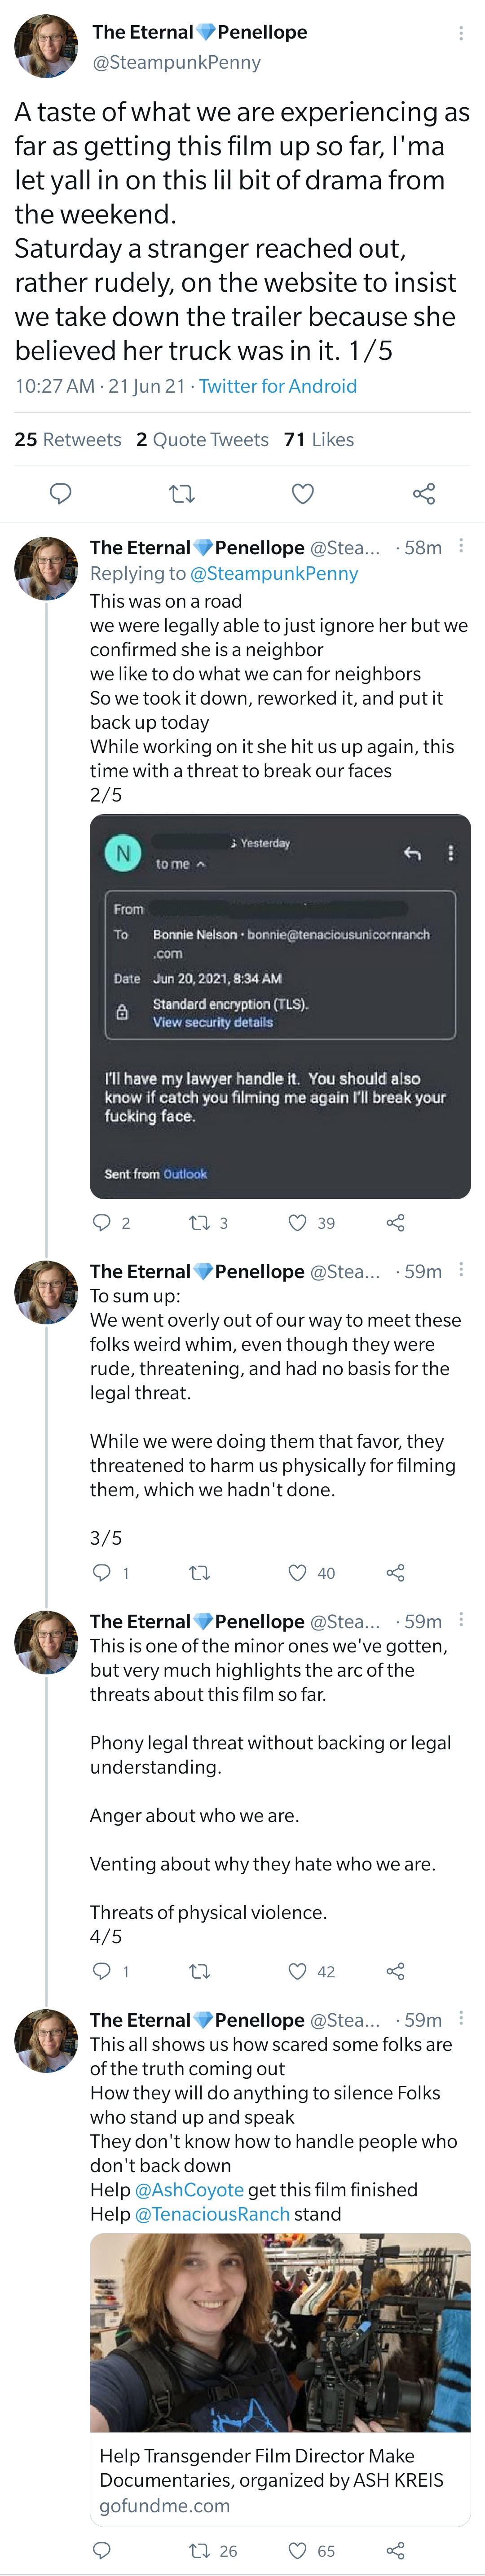Open the gofundme.com link preview card
This screenshot has height=2576, width=485.
pos(280,2379)
